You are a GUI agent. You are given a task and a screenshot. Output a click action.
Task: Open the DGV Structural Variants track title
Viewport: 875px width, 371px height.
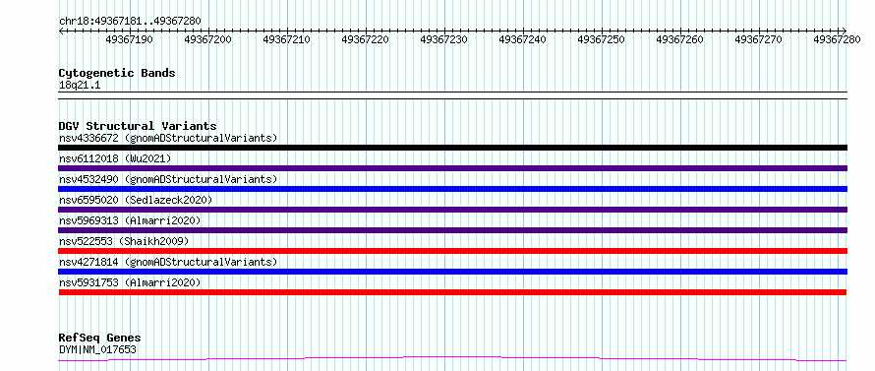coord(138,126)
